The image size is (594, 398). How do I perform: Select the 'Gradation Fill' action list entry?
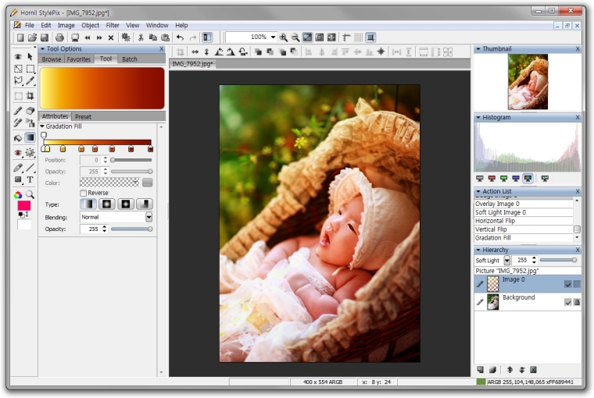coord(524,238)
